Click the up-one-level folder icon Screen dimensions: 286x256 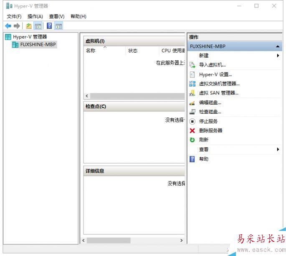29,26
